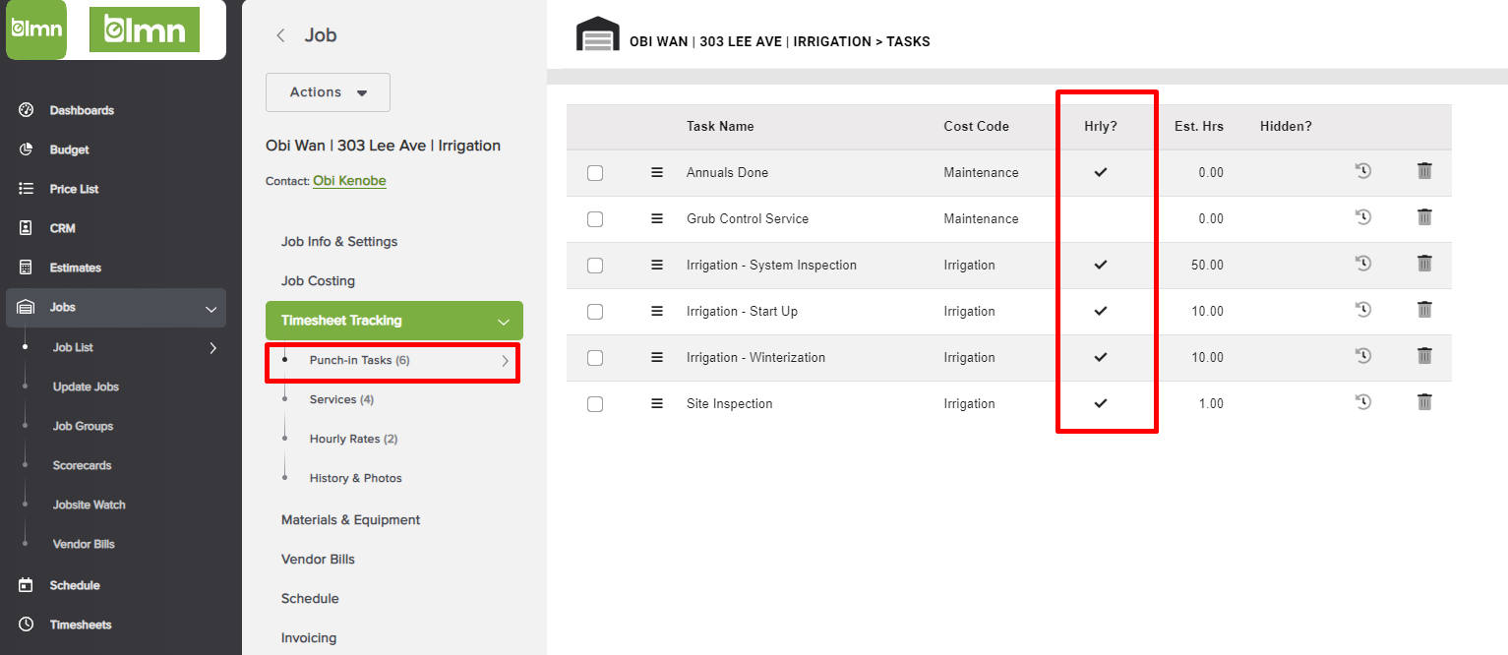Select the Grub Control Service checkbox
This screenshot has height=655, width=1508.
(595, 219)
